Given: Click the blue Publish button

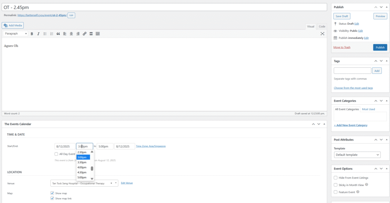Looking at the screenshot, I should (x=380, y=48).
